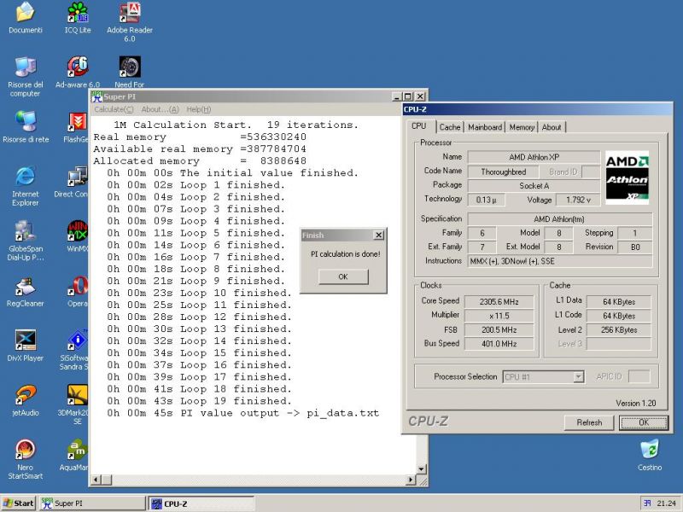Image resolution: width=683 pixels, height=512 pixels.
Task: Click the Super PI title bar icon
Action: coord(96,96)
